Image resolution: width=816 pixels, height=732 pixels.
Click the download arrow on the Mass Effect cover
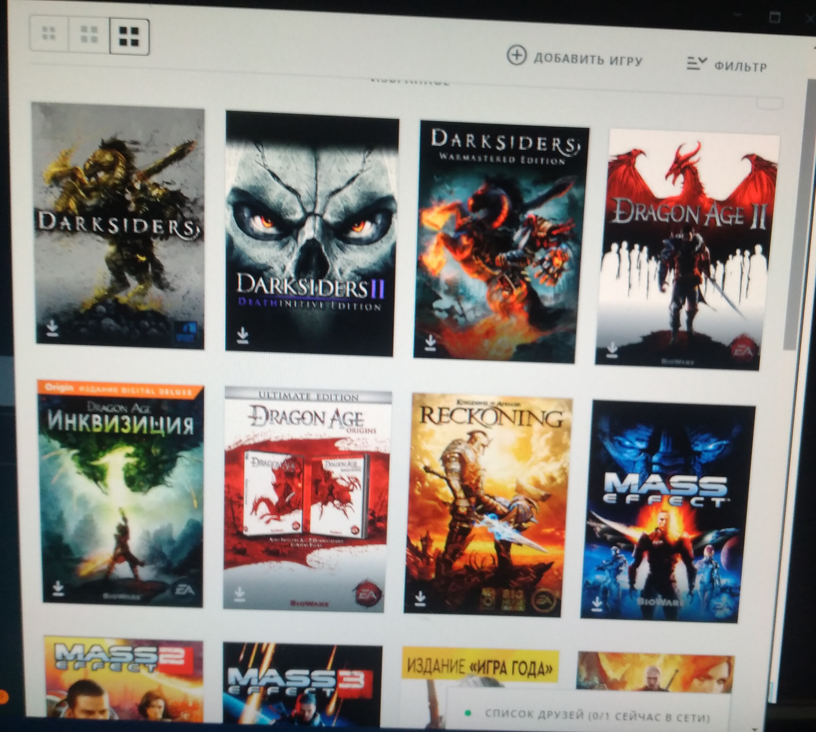[x=597, y=603]
